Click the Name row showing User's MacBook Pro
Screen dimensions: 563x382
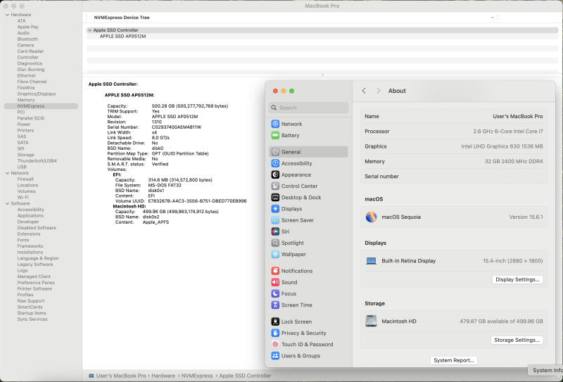click(x=453, y=116)
